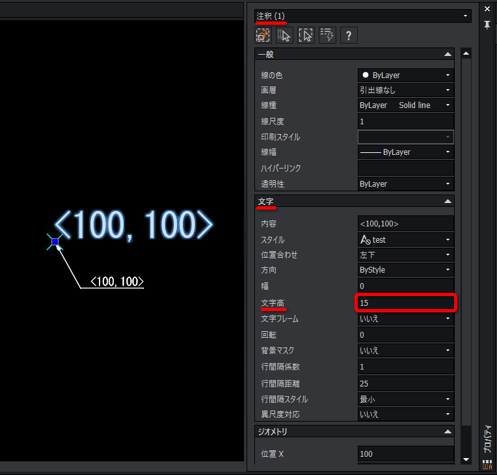Toggle the pin auto-hide icon
This screenshot has height=475, width=497.
[x=487, y=25]
